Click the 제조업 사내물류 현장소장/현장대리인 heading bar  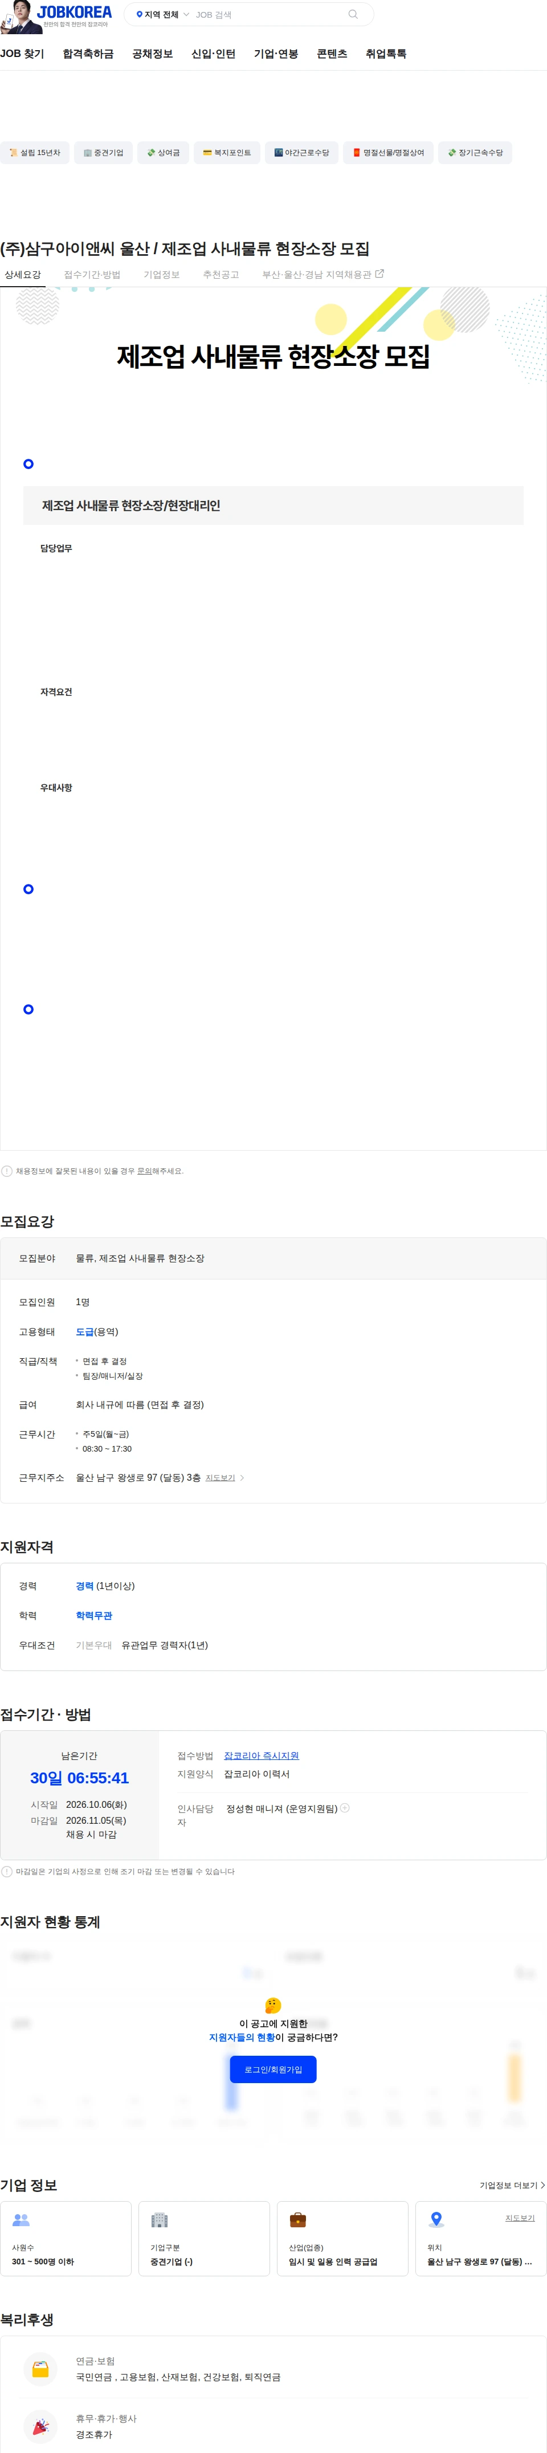273,505
